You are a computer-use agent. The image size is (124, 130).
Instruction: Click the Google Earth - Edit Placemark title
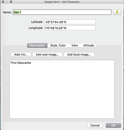click(62, 2)
